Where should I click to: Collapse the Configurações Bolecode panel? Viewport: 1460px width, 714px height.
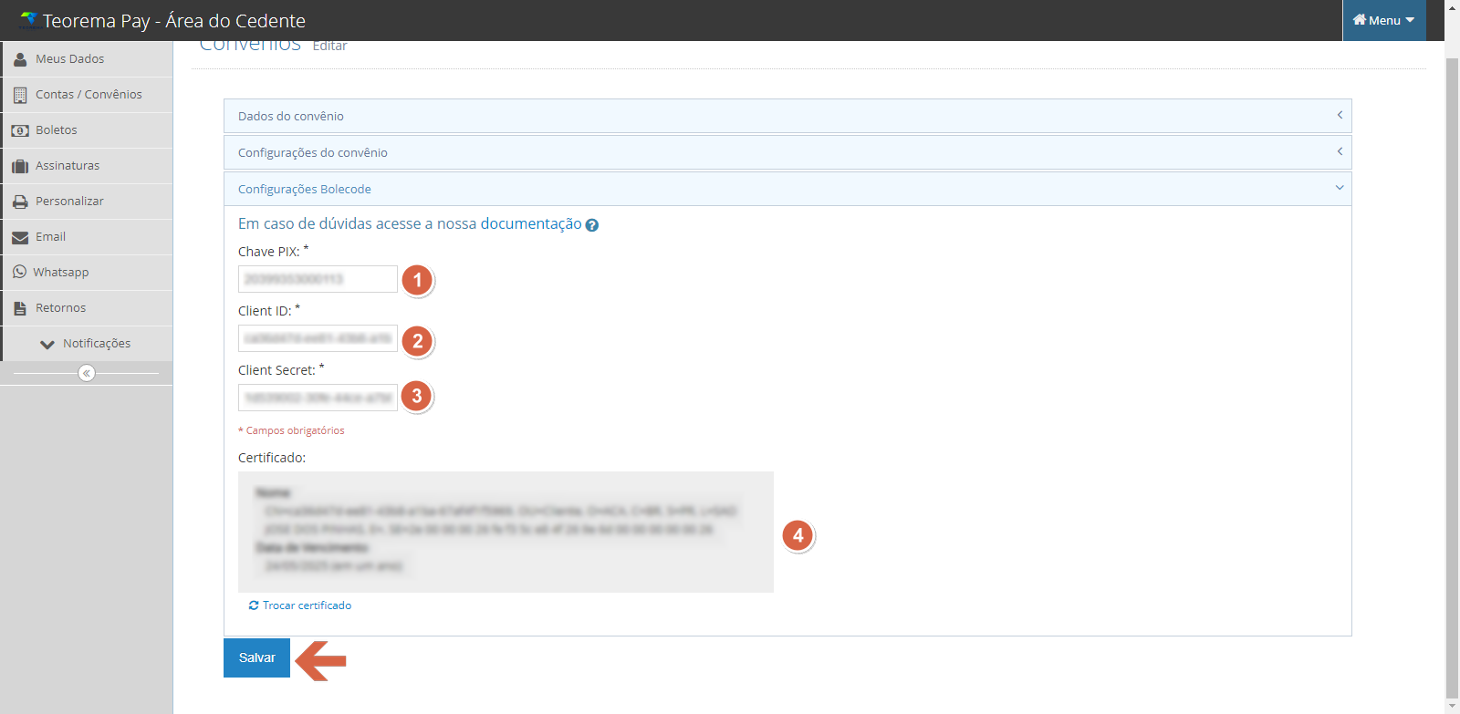tap(787, 189)
